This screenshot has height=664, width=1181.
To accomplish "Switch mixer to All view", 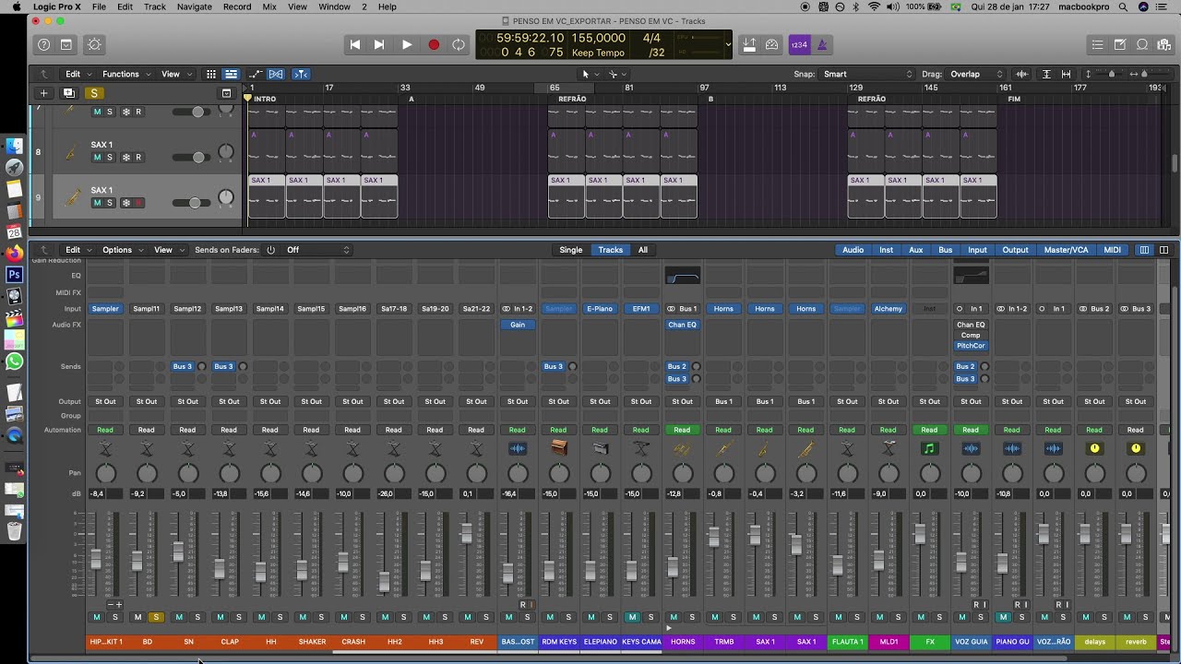I will click(x=643, y=250).
